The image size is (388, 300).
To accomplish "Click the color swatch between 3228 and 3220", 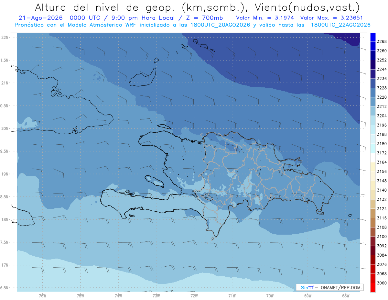I will pos(373,92).
